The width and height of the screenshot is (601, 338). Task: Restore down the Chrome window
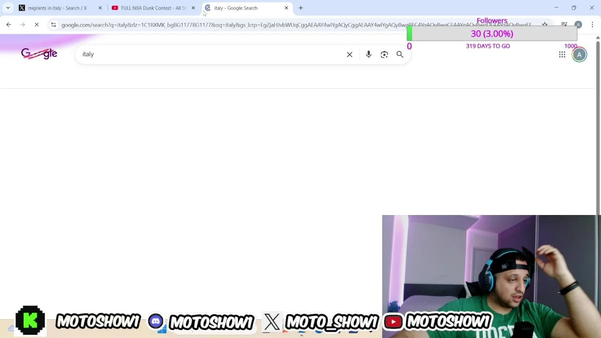[574, 8]
